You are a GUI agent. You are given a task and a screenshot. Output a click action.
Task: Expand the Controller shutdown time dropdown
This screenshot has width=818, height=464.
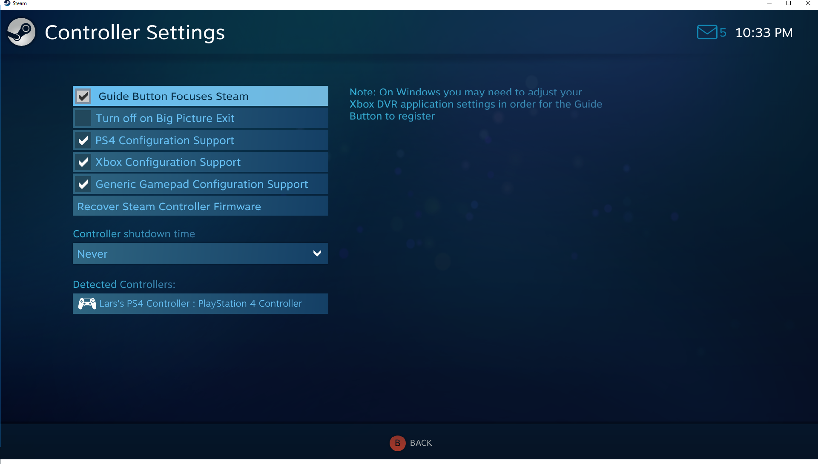click(199, 253)
